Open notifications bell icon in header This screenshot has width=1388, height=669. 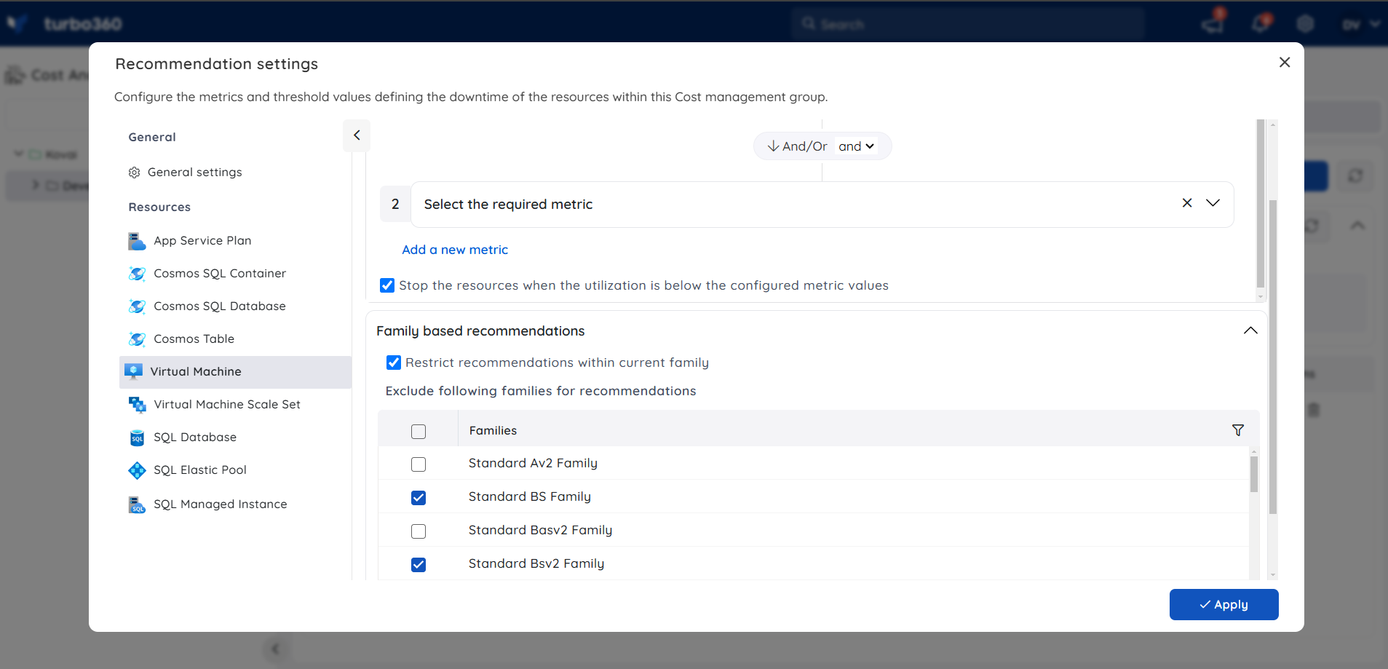click(1261, 23)
